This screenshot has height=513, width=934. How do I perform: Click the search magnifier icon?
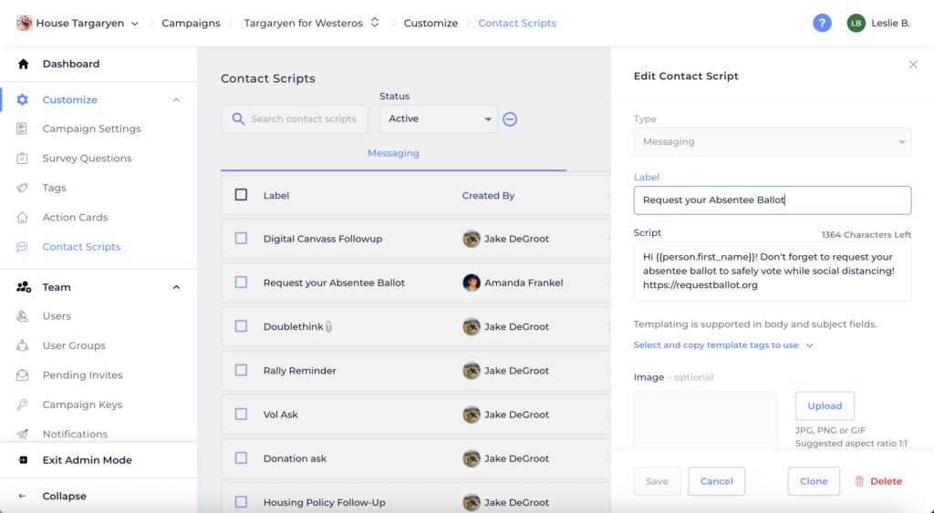[238, 119]
